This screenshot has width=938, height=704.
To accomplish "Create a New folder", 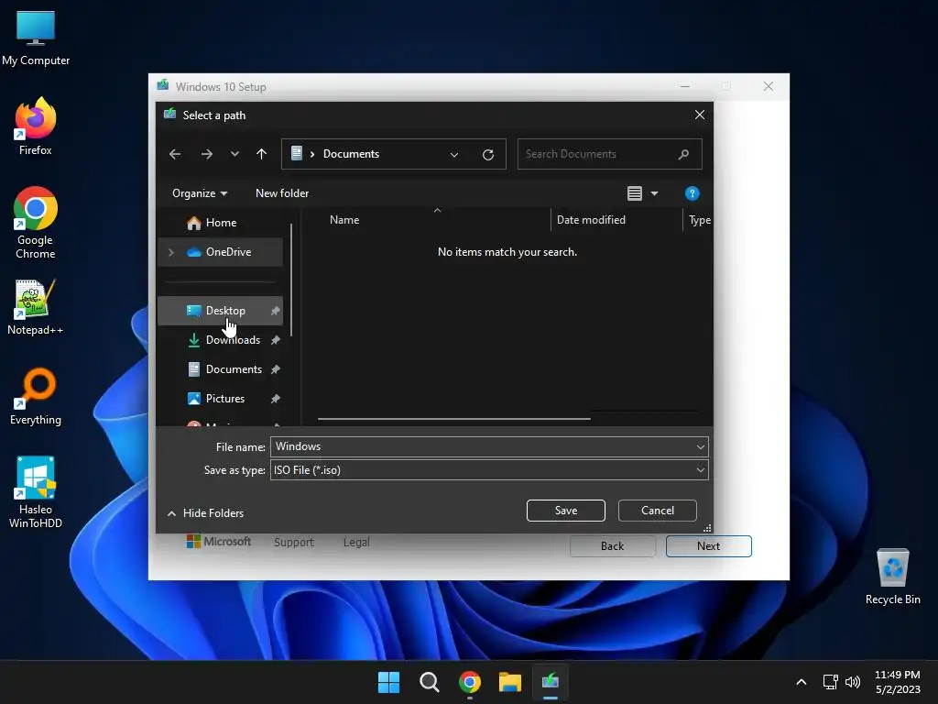I will [x=282, y=193].
